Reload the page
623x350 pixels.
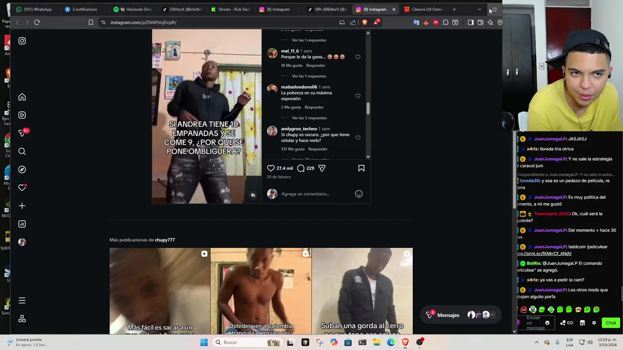(37, 22)
